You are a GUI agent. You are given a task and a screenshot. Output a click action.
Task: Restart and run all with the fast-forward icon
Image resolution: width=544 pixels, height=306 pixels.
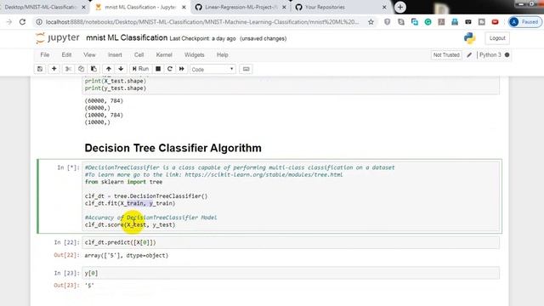(x=181, y=69)
